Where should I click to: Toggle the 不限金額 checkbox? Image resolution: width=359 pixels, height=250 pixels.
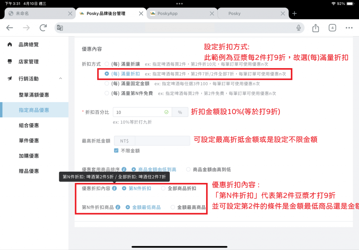coord(116,151)
